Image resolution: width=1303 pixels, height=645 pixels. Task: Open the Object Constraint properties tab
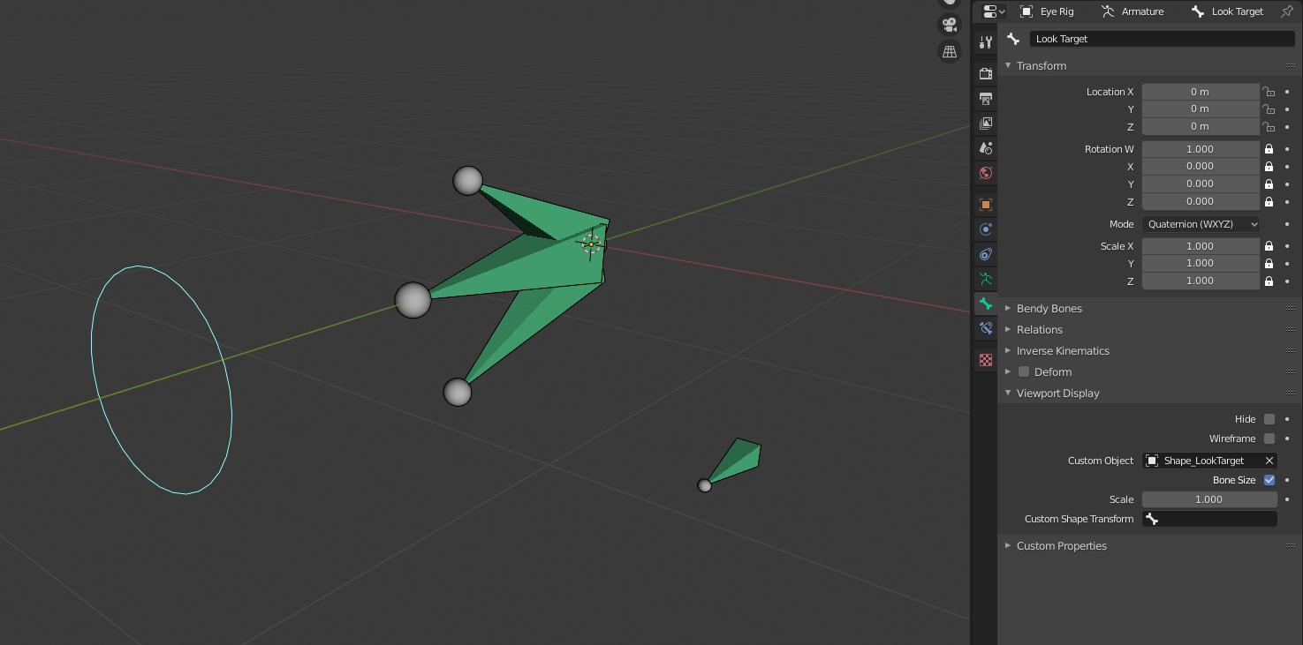coord(986,254)
